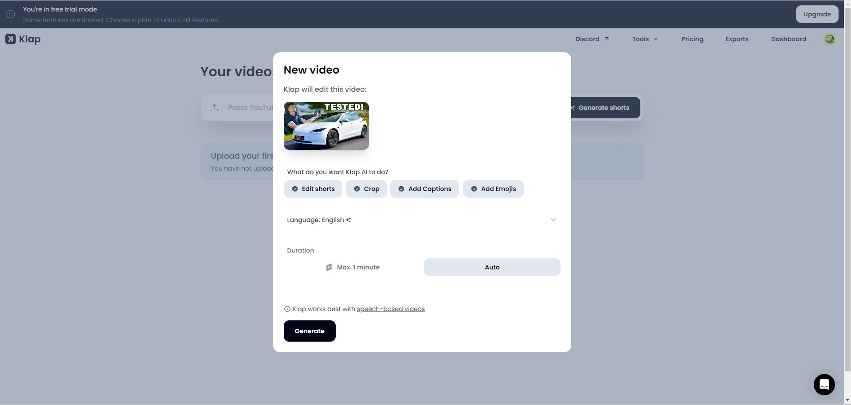The image size is (851, 405).
Task: Follow the speech-based videos link
Action: 390,309
